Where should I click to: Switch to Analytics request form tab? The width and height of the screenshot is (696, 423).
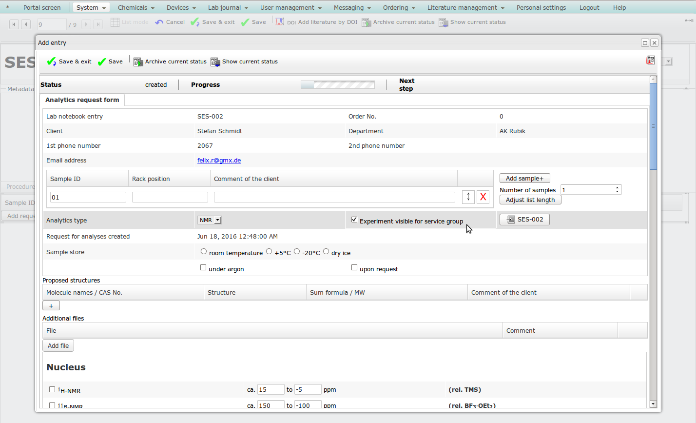click(x=82, y=100)
